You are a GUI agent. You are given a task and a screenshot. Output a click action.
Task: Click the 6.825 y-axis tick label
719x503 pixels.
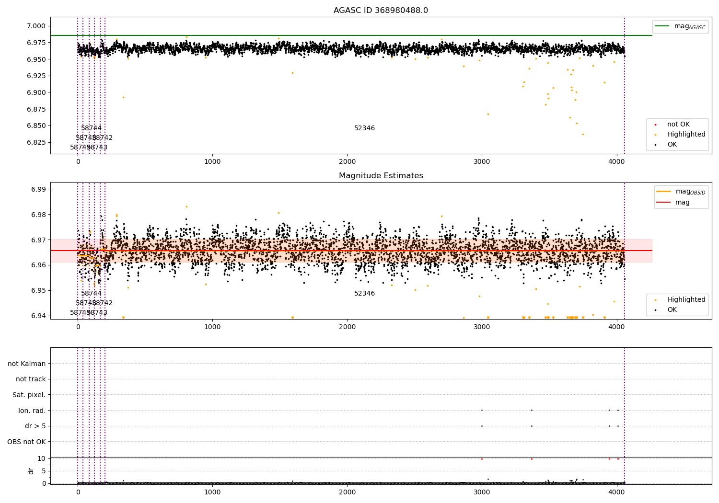point(36,143)
